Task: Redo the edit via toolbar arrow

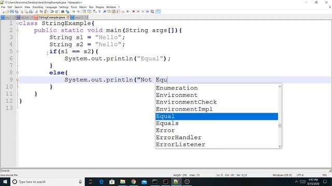Action: point(57,11)
